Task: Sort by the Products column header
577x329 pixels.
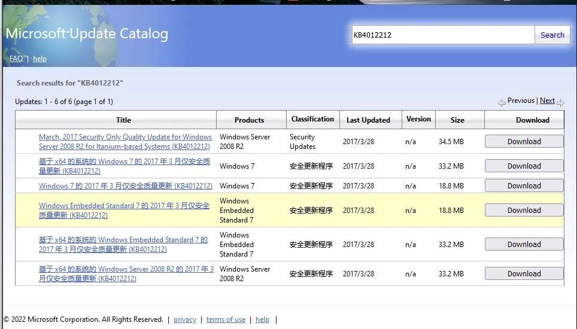Action: click(x=249, y=120)
